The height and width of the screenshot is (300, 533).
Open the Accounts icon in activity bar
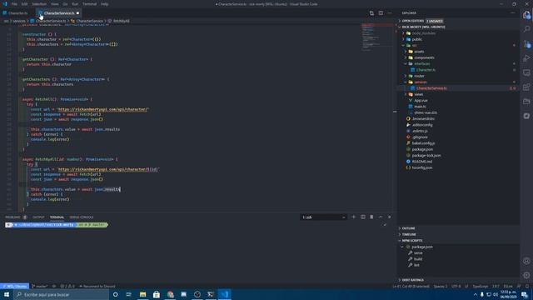[526, 261]
